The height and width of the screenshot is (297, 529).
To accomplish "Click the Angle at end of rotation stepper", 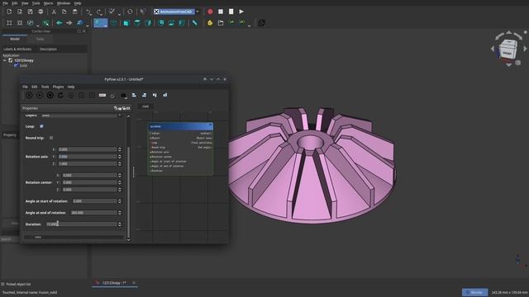I will 120,213.
